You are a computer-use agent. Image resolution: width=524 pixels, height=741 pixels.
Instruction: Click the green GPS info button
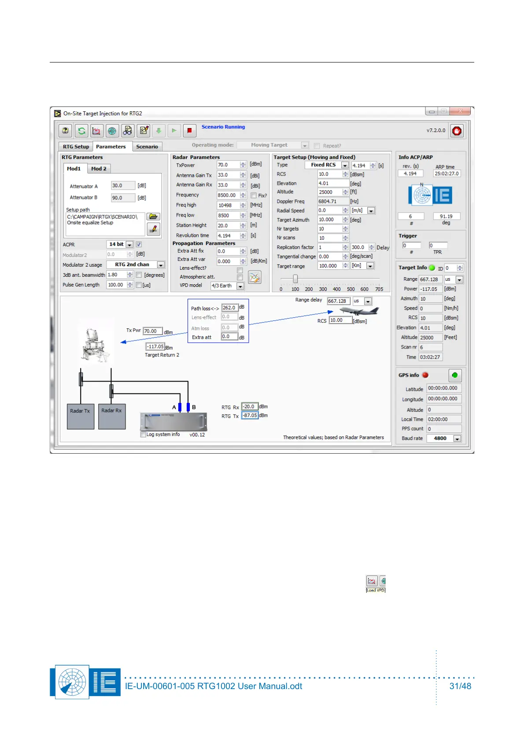pyautogui.click(x=455, y=375)
